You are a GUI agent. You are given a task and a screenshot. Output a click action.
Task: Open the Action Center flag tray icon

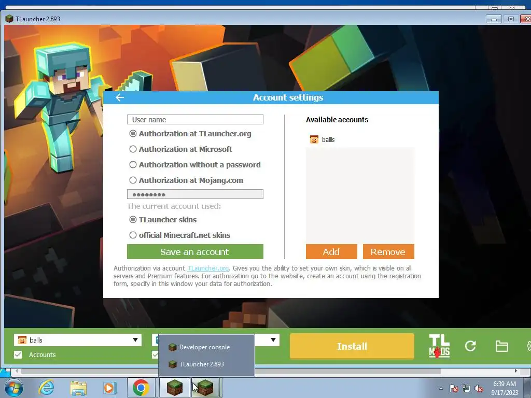pyautogui.click(x=453, y=388)
